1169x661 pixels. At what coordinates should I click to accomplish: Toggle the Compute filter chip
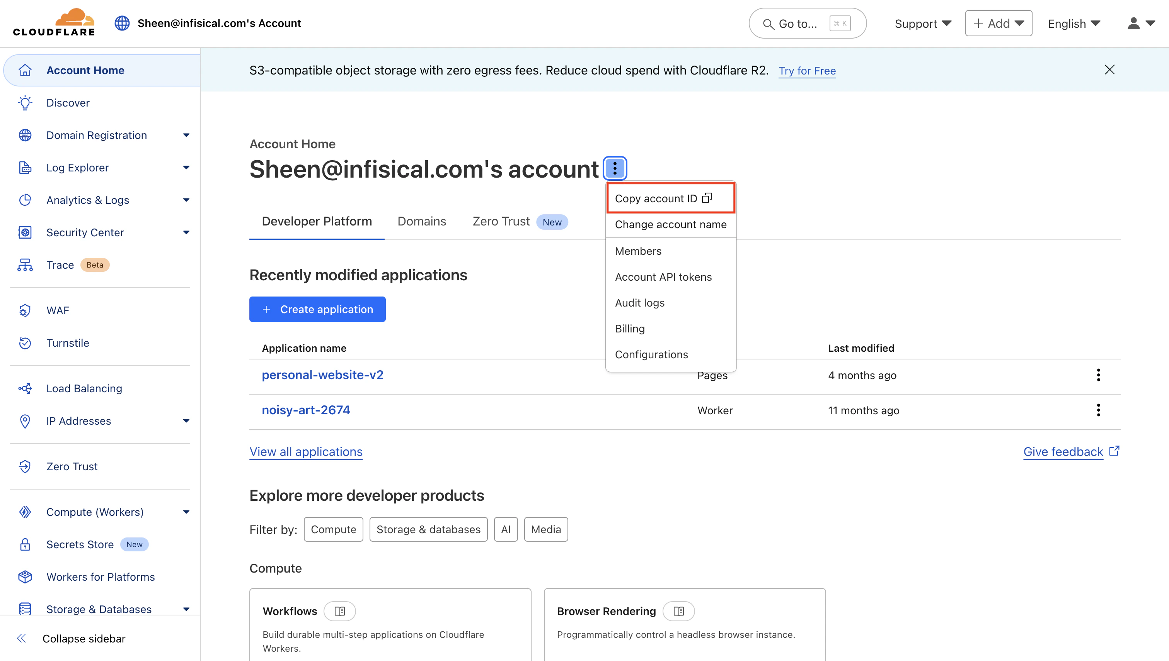click(333, 529)
